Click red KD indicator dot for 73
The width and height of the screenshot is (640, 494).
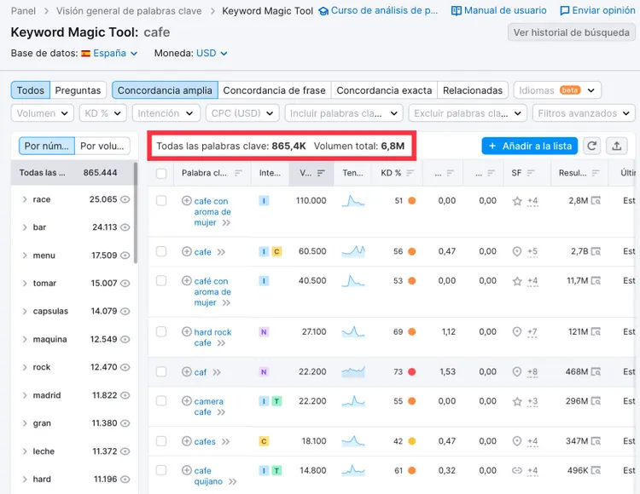coord(412,371)
